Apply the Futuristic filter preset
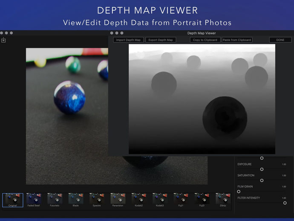294x221 pixels. 55,200
